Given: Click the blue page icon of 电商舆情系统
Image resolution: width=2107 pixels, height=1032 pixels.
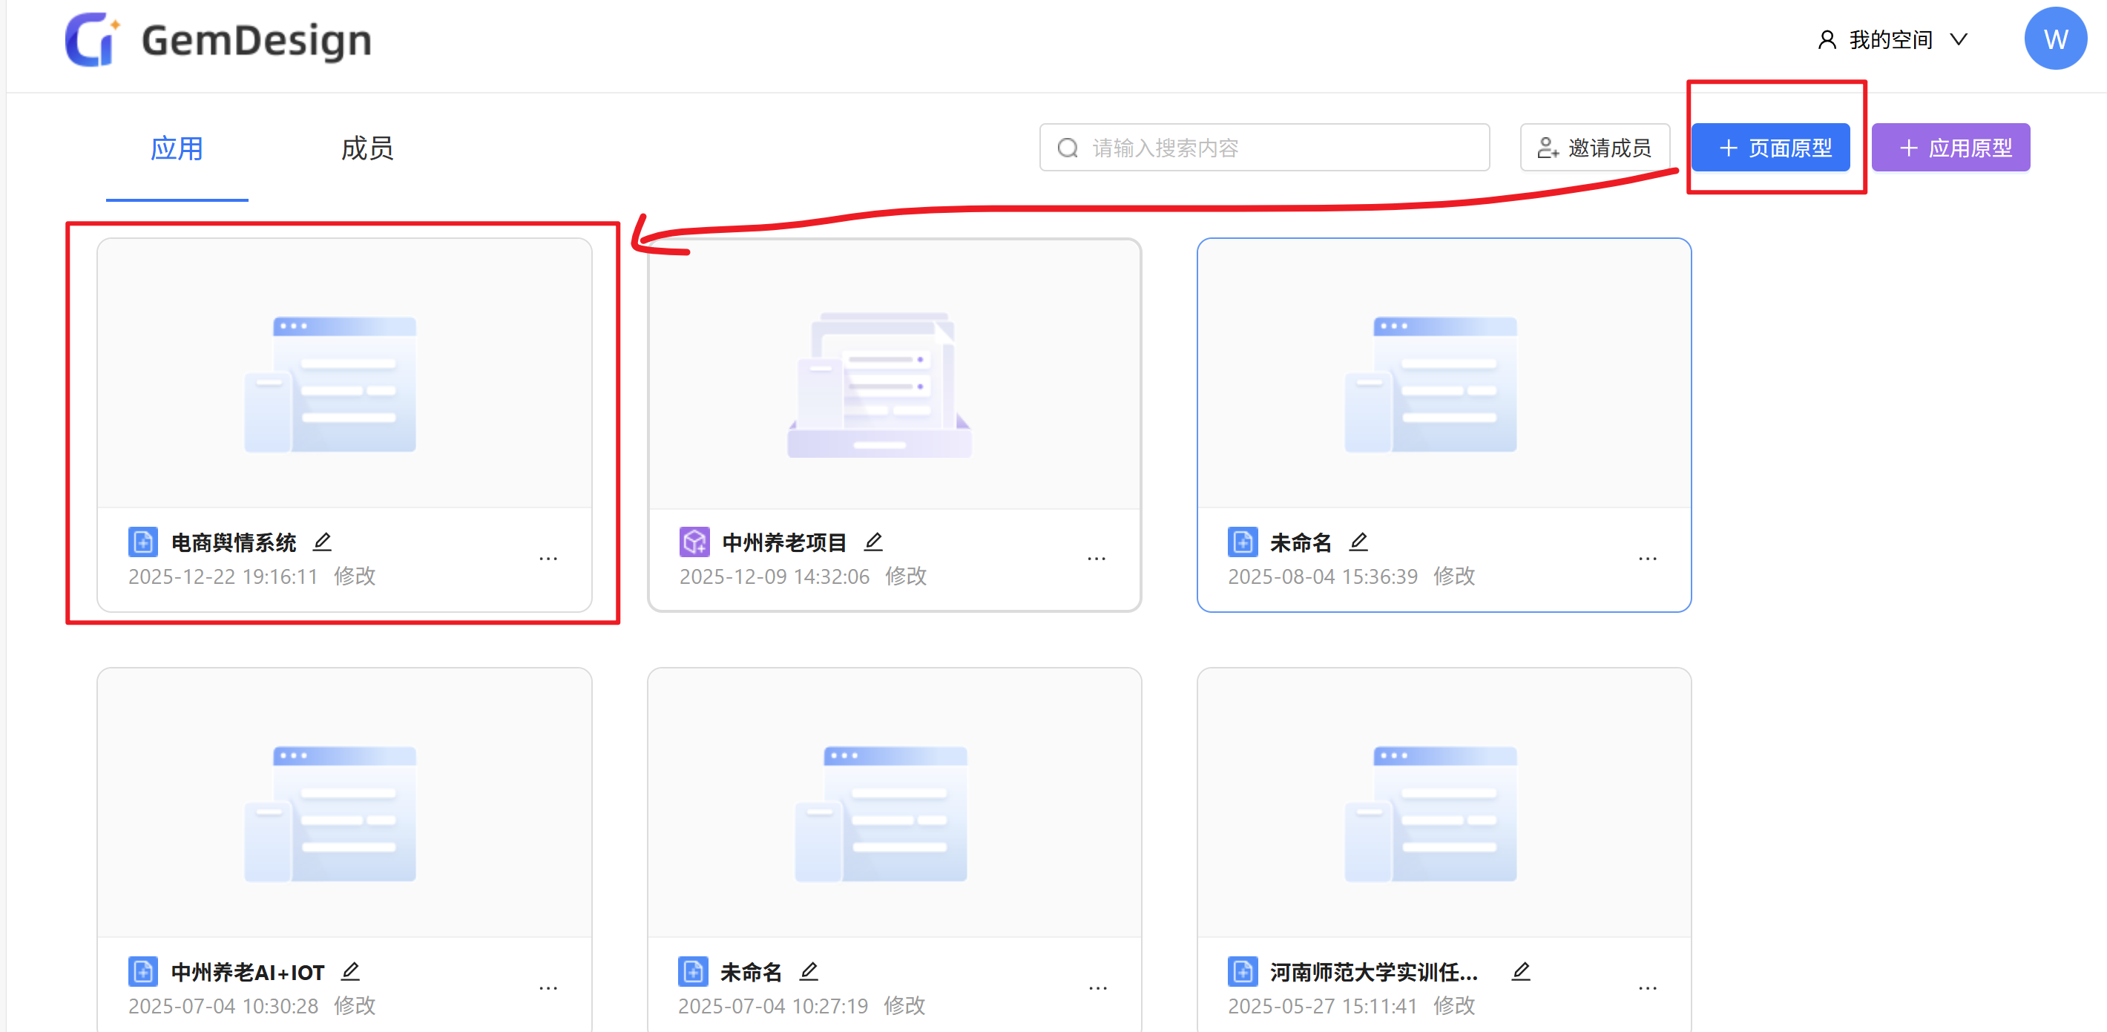Looking at the screenshot, I should 143,542.
